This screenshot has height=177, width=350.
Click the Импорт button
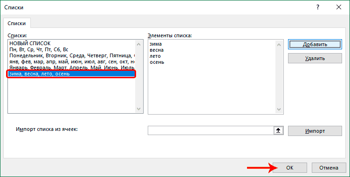point(315,131)
